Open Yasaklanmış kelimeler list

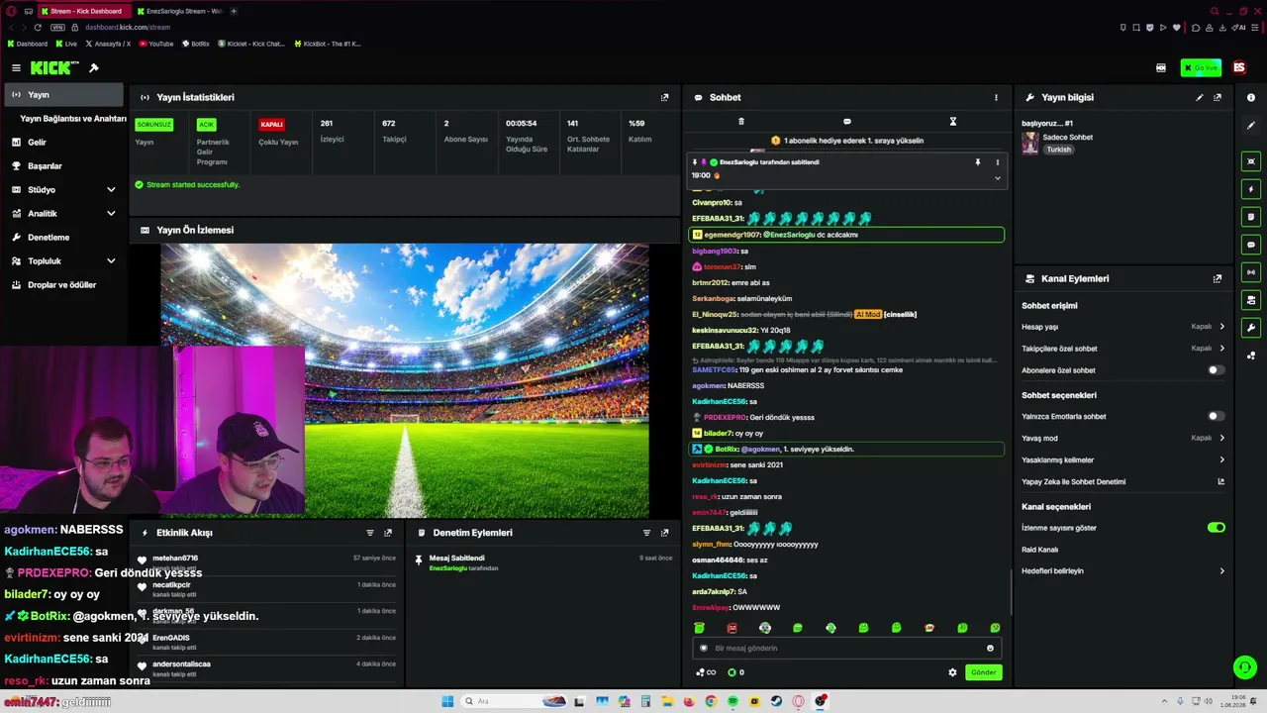[1123, 460]
